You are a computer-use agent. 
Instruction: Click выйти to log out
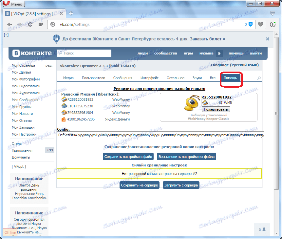256,53
